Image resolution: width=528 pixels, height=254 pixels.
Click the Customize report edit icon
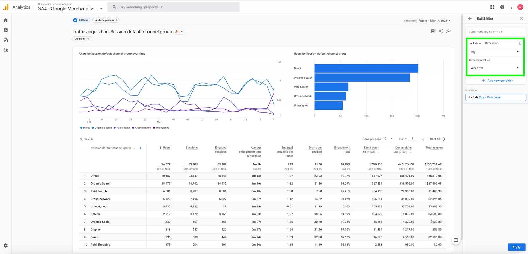tap(433, 31)
